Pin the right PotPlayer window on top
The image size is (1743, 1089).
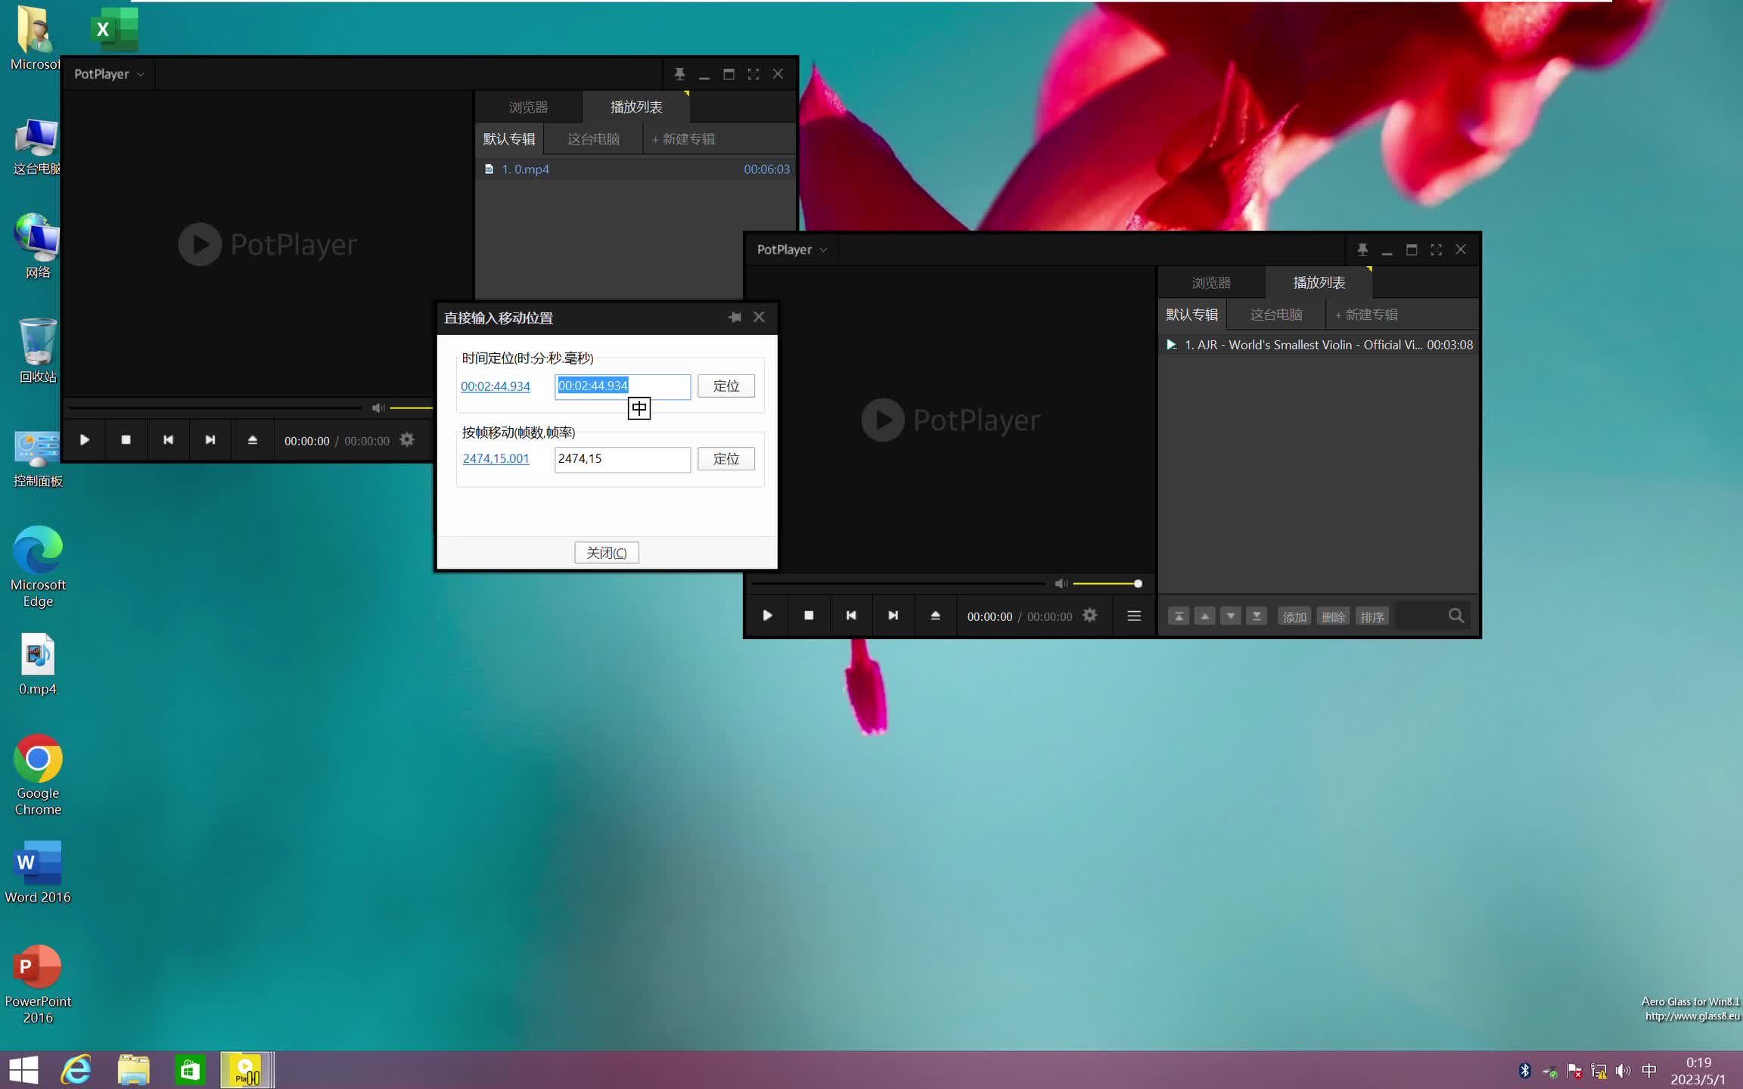tap(1362, 250)
